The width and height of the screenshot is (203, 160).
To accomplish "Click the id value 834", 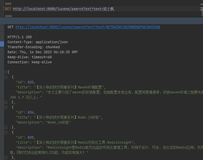I will pyautogui.click(x=31, y=112).
